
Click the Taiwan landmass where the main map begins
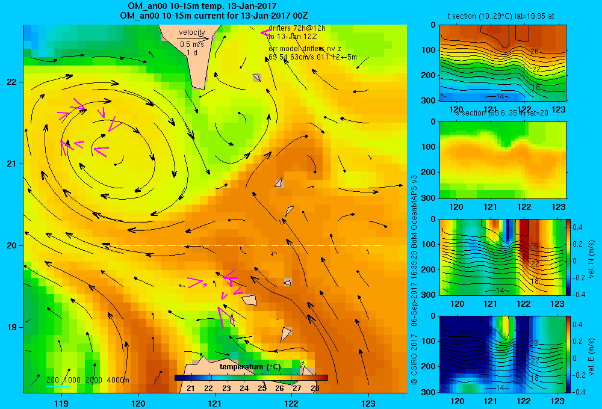[x=194, y=54]
